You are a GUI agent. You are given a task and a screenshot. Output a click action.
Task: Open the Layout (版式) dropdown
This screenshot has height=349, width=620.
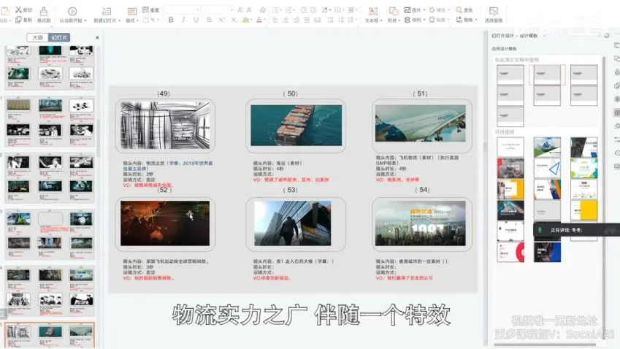pos(132,20)
